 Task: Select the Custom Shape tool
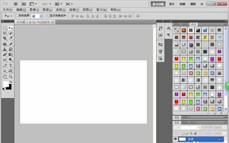click(11, 71)
